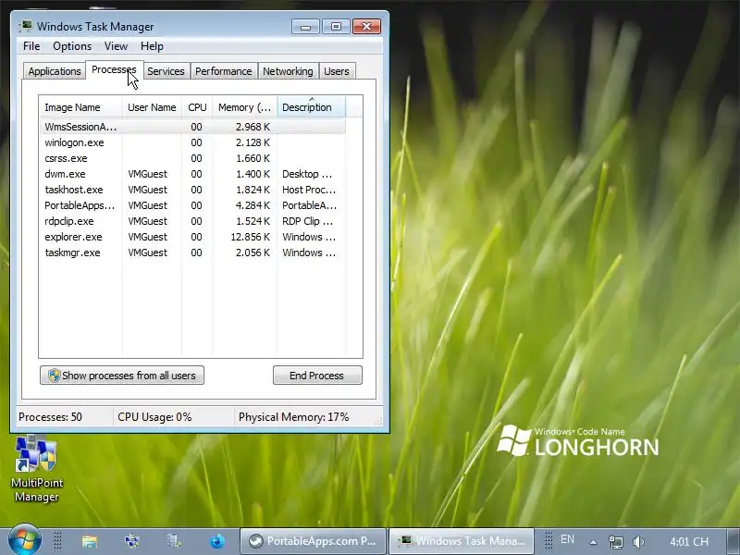740x555 pixels.
Task: Click the Show Desktop strip
Action: tap(732, 541)
